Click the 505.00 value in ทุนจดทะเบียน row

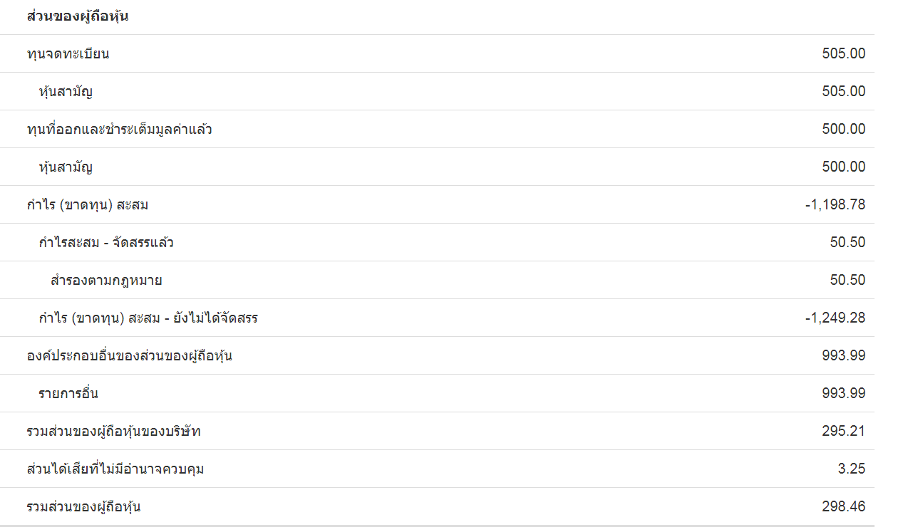[x=843, y=53]
